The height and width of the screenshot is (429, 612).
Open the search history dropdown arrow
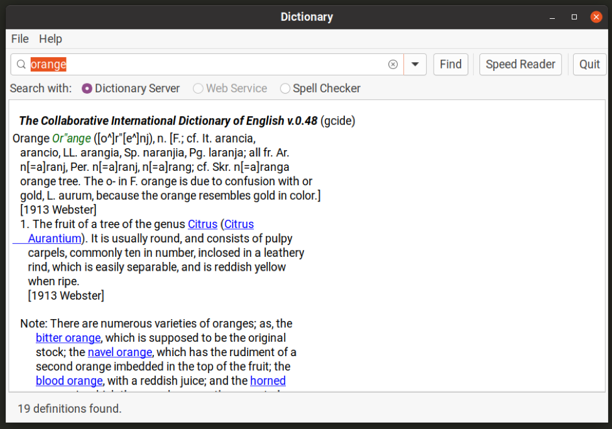[x=415, y=64]
